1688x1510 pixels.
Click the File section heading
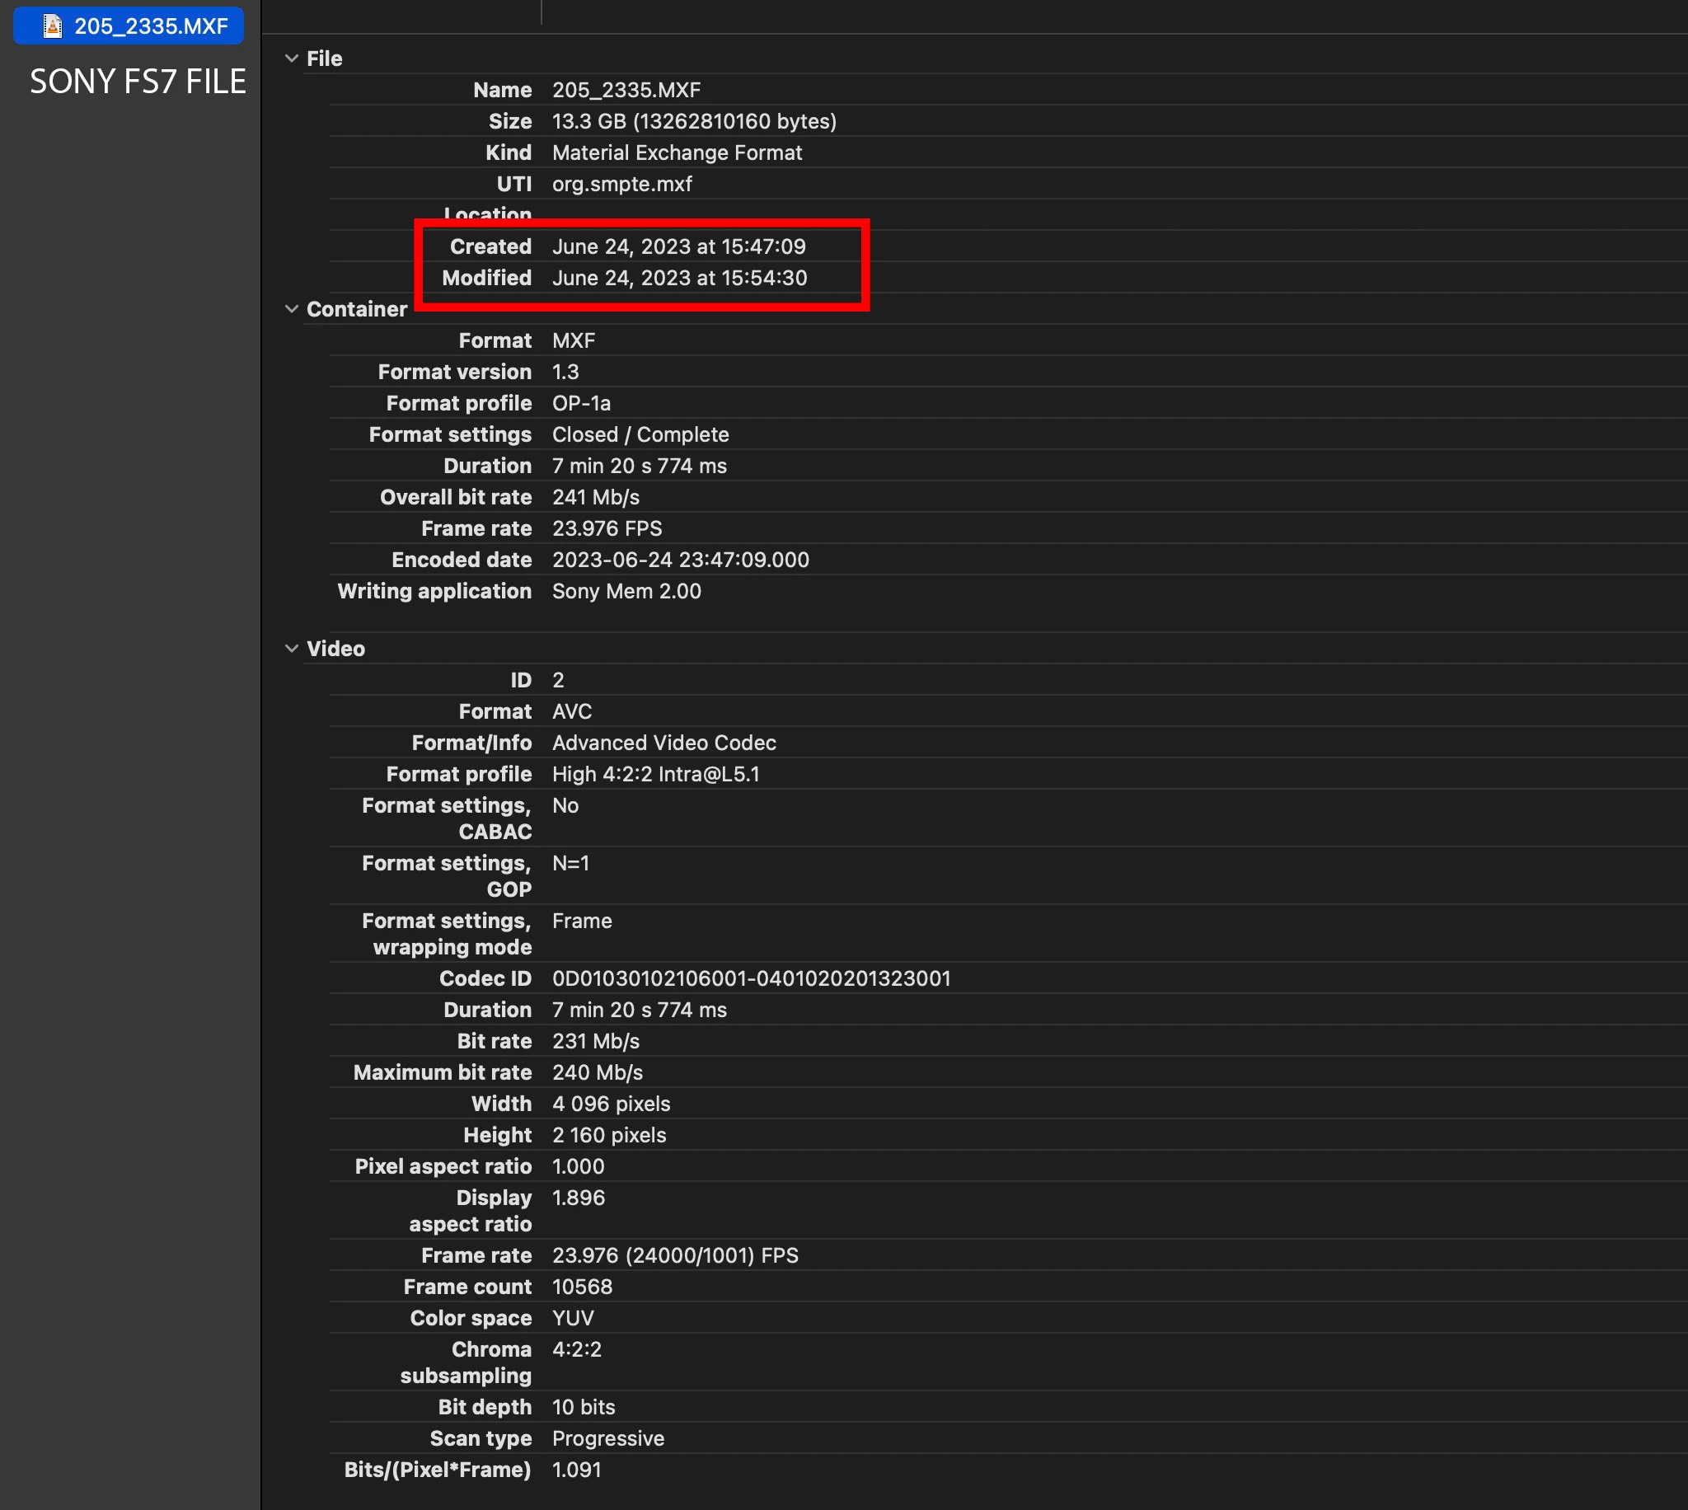click(x=324, y=59)
